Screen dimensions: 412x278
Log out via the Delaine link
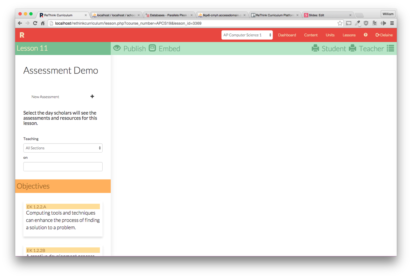(384, 35)
